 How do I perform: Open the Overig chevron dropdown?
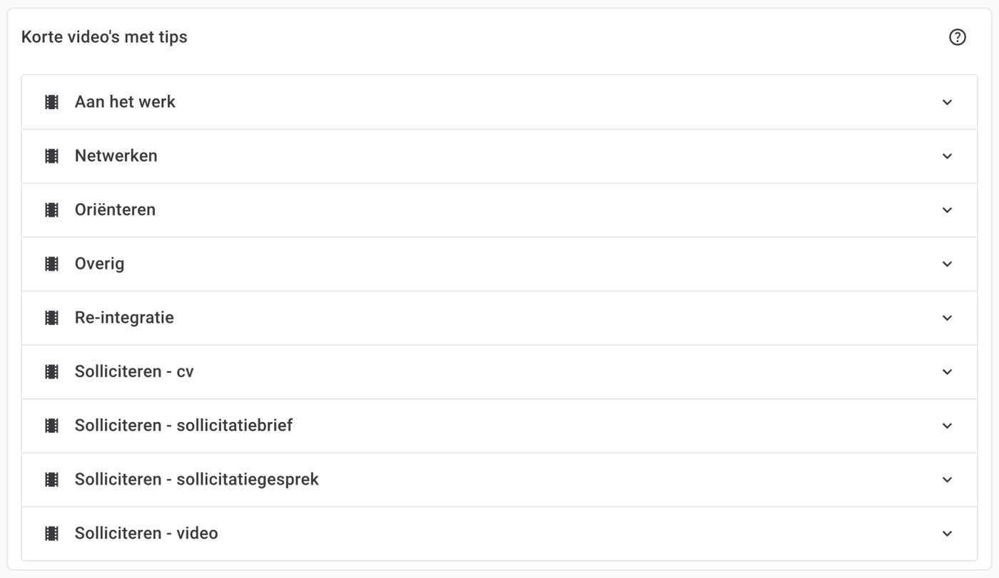[x=947, y=264]
